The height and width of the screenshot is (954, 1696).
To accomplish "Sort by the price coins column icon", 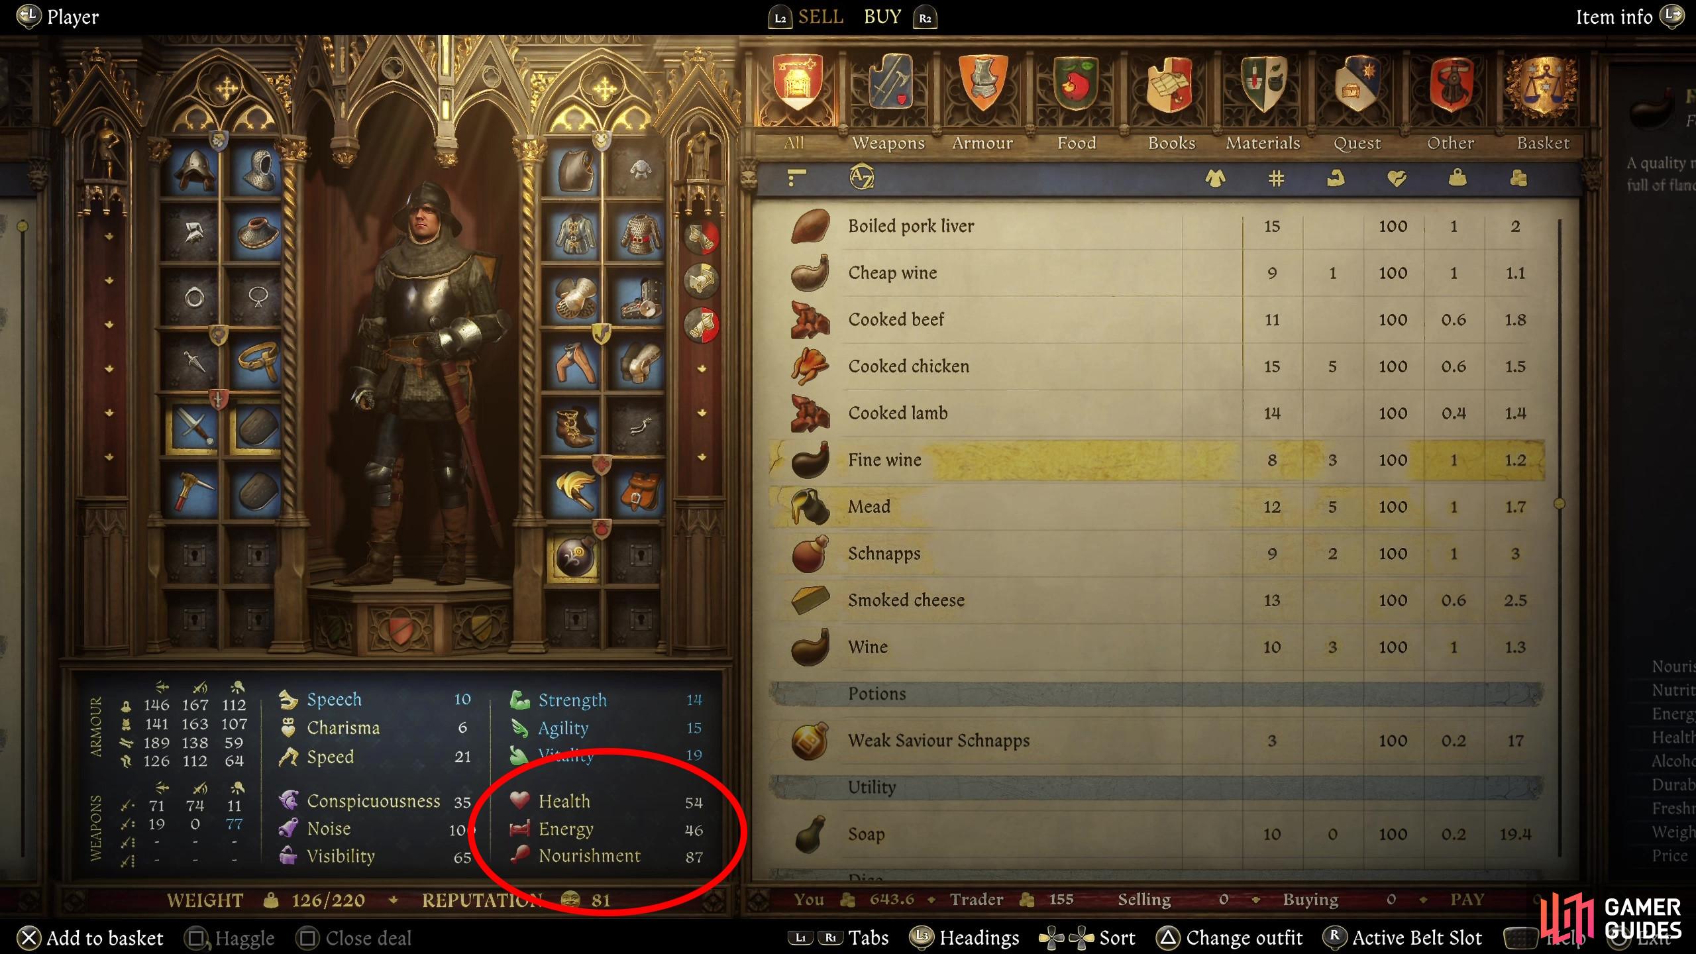I will pyautogui.click(x=1518, y=178).
